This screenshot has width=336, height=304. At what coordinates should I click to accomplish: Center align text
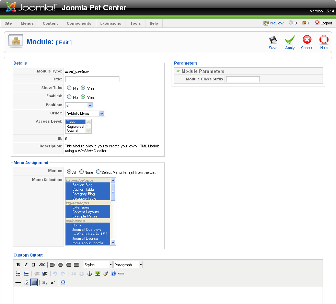point(60,265)
